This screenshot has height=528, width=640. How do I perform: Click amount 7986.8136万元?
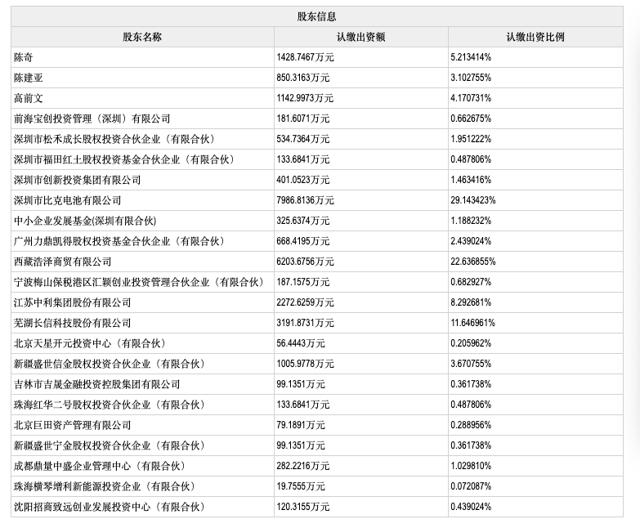pyautogui.click(x=305, y=200)
